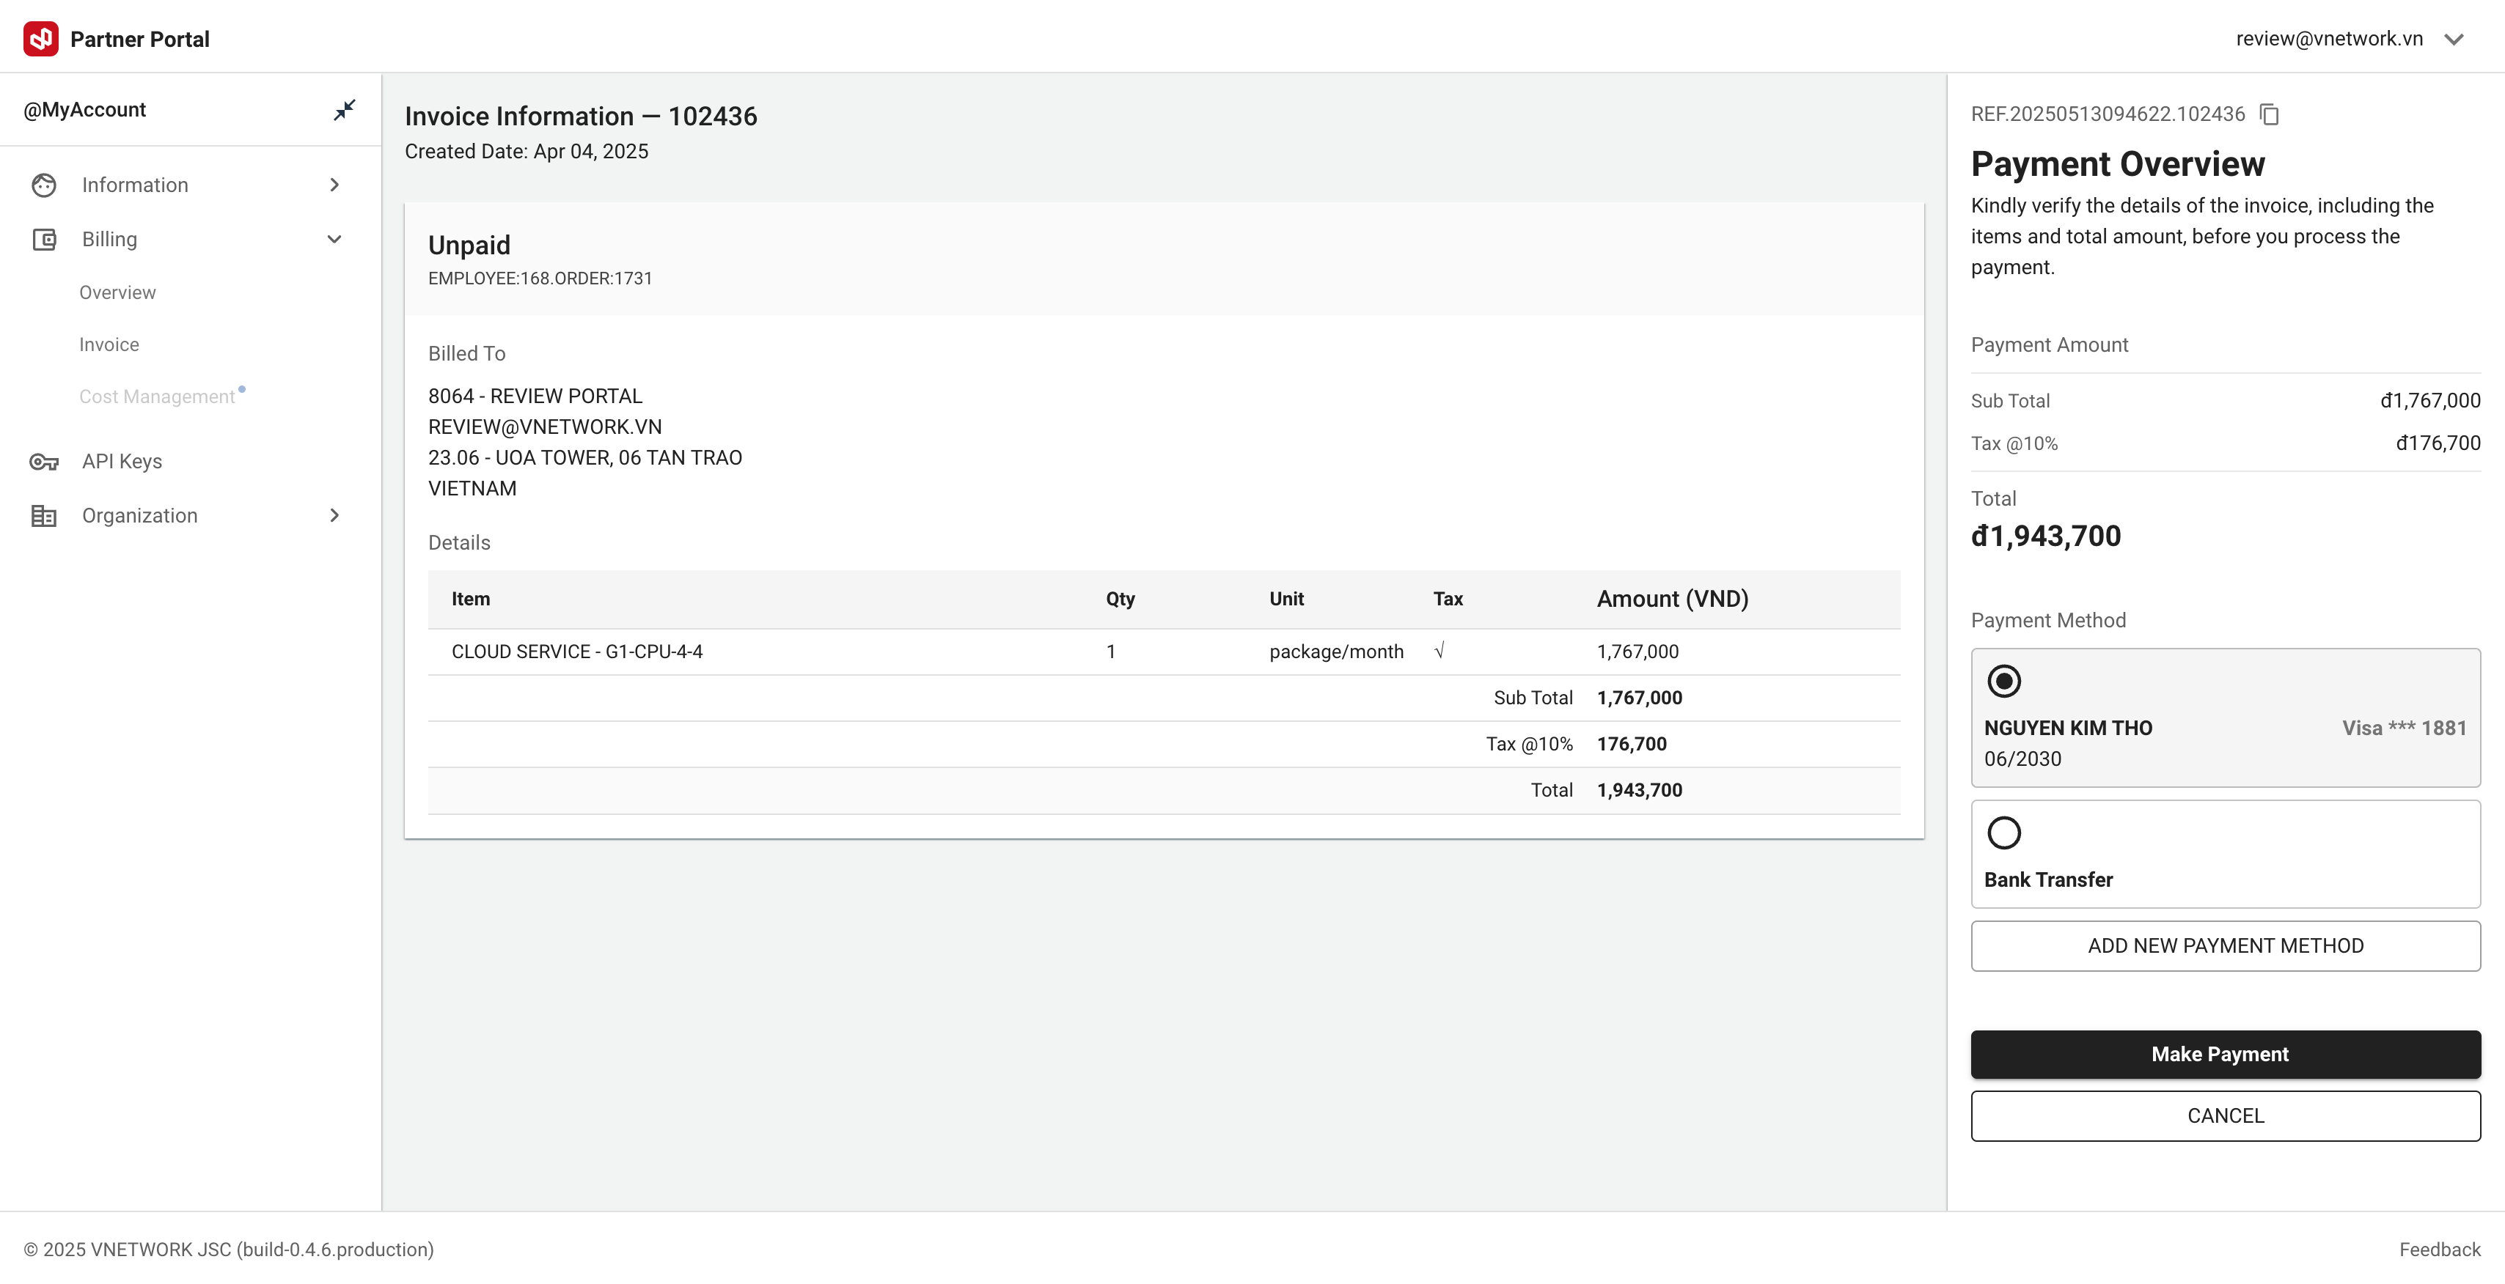Open the API Keys menu item
This screenshot has height=1284, width=2505.
click(x=122, y=462)
